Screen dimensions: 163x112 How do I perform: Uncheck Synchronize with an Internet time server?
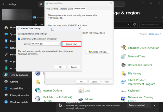19,39
